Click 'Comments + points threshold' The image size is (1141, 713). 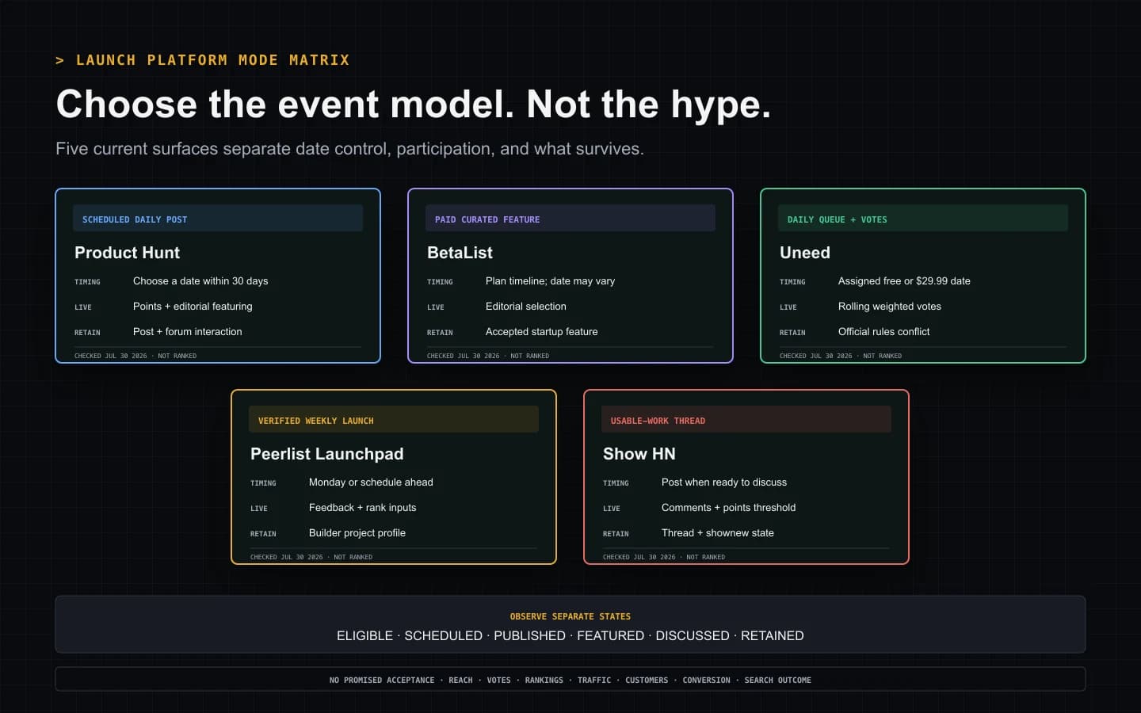pyautogui.click(x=728, y=508)
